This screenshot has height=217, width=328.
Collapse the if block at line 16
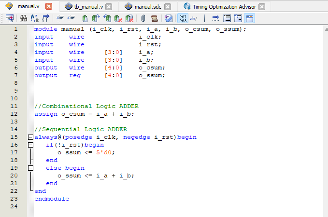pyautogui.click(x=30, y=145)
